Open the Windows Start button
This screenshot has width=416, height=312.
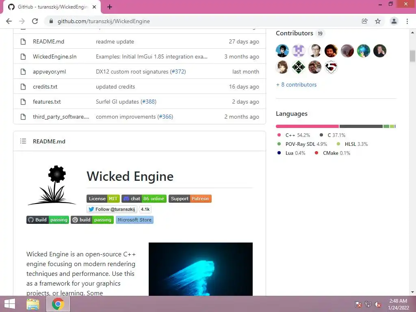10,304
